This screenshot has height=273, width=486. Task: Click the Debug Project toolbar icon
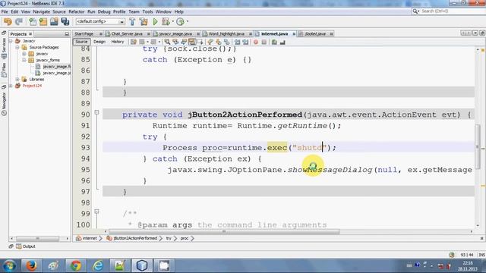click(x=166, y=22)
